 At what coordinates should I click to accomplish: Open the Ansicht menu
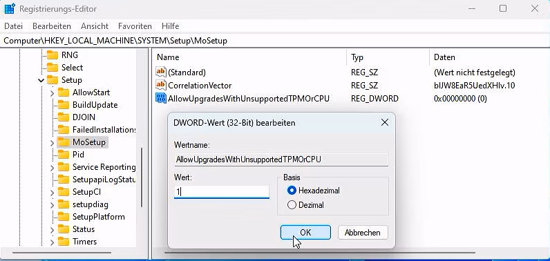95,26
